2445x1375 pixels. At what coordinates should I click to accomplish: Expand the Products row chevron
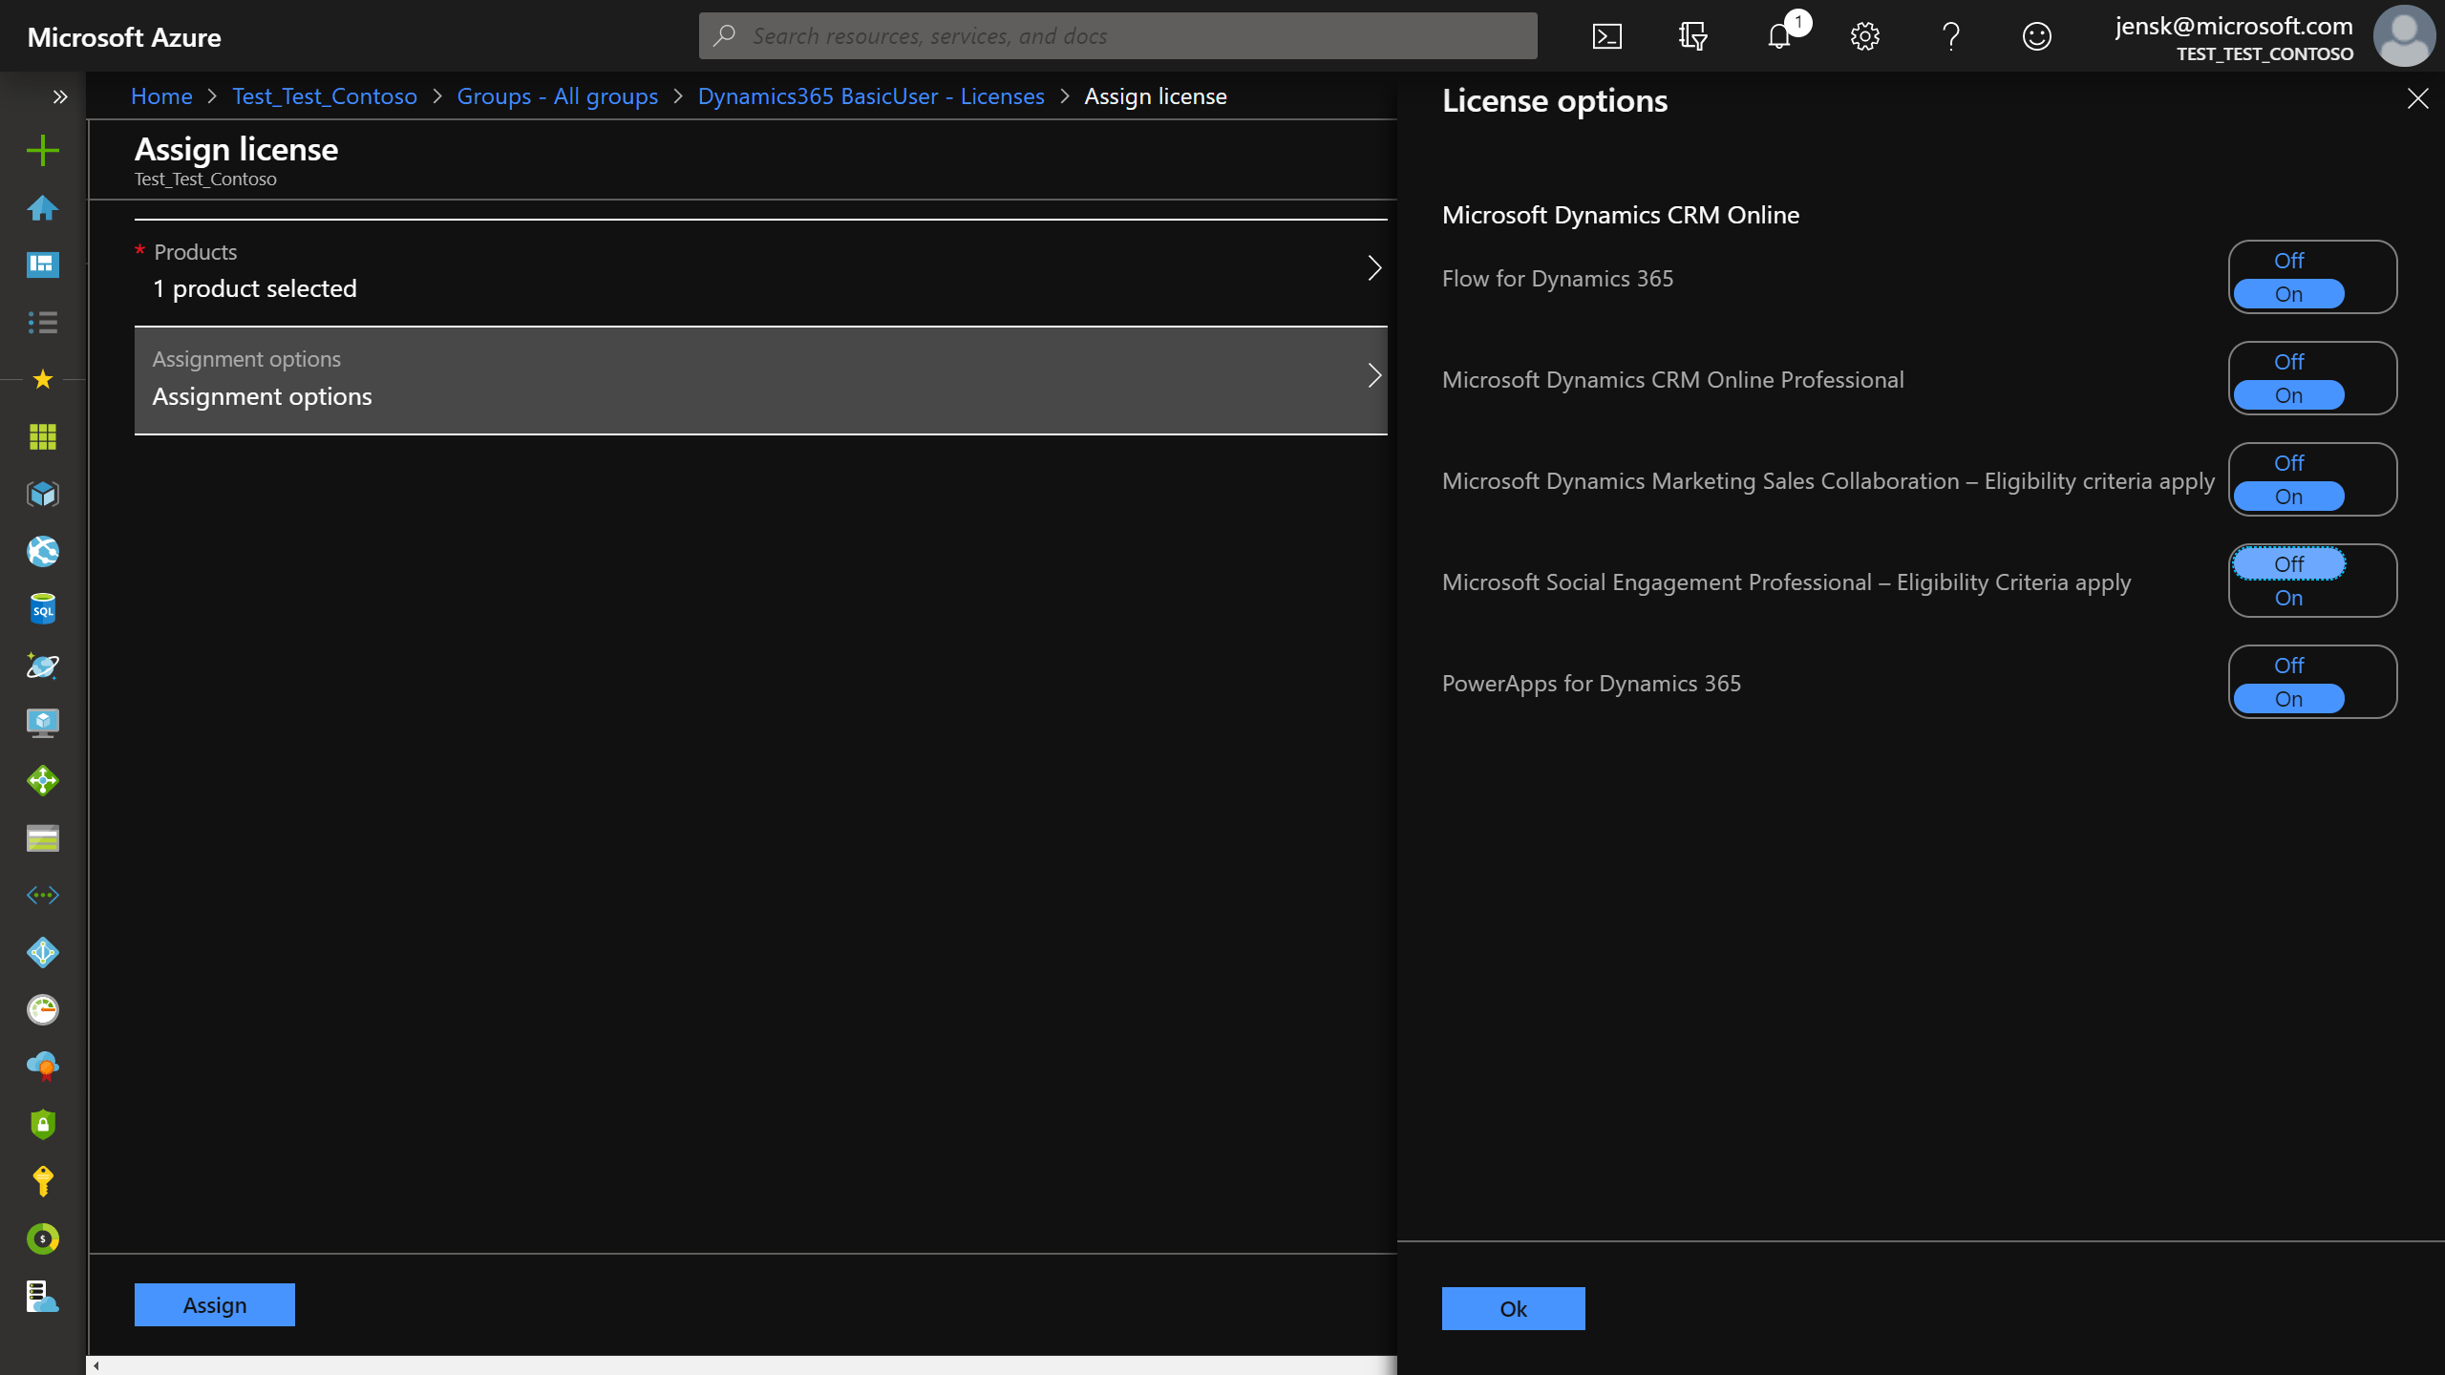(1374, 268)
